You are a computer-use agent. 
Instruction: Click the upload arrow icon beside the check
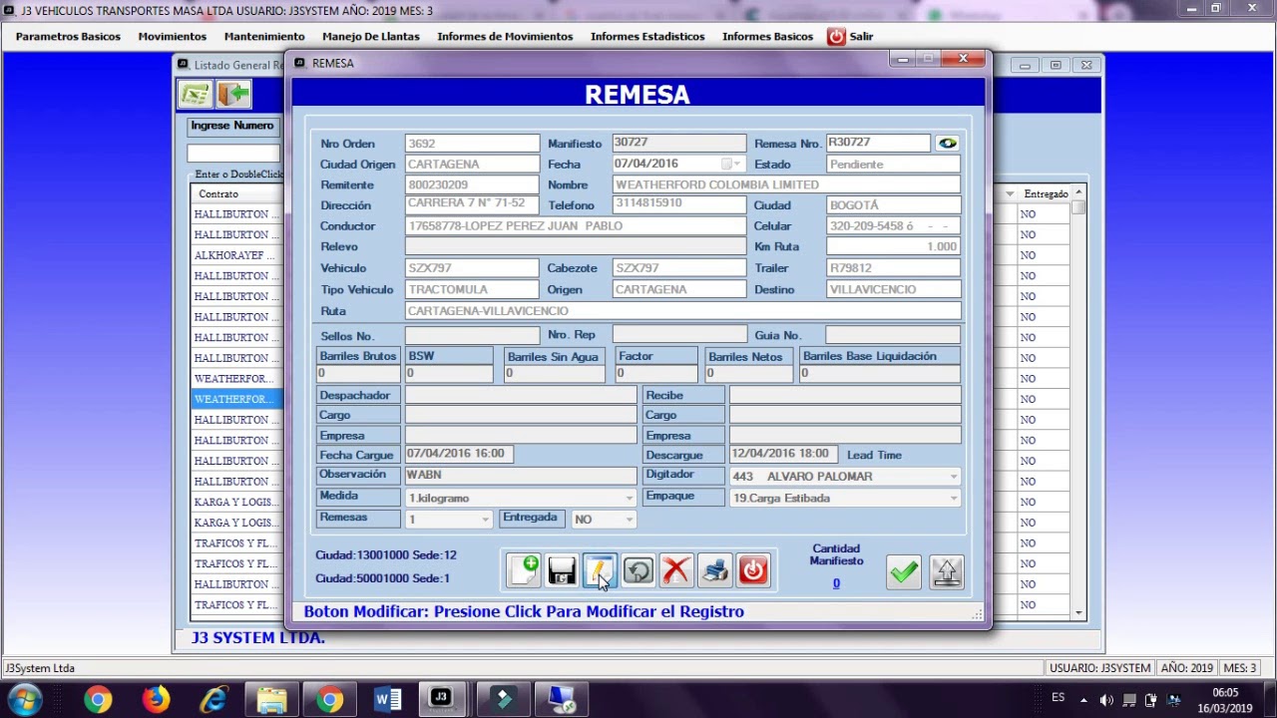click(947, 571)
